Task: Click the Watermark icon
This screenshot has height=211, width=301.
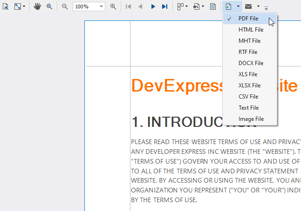Action: (212, 7)
